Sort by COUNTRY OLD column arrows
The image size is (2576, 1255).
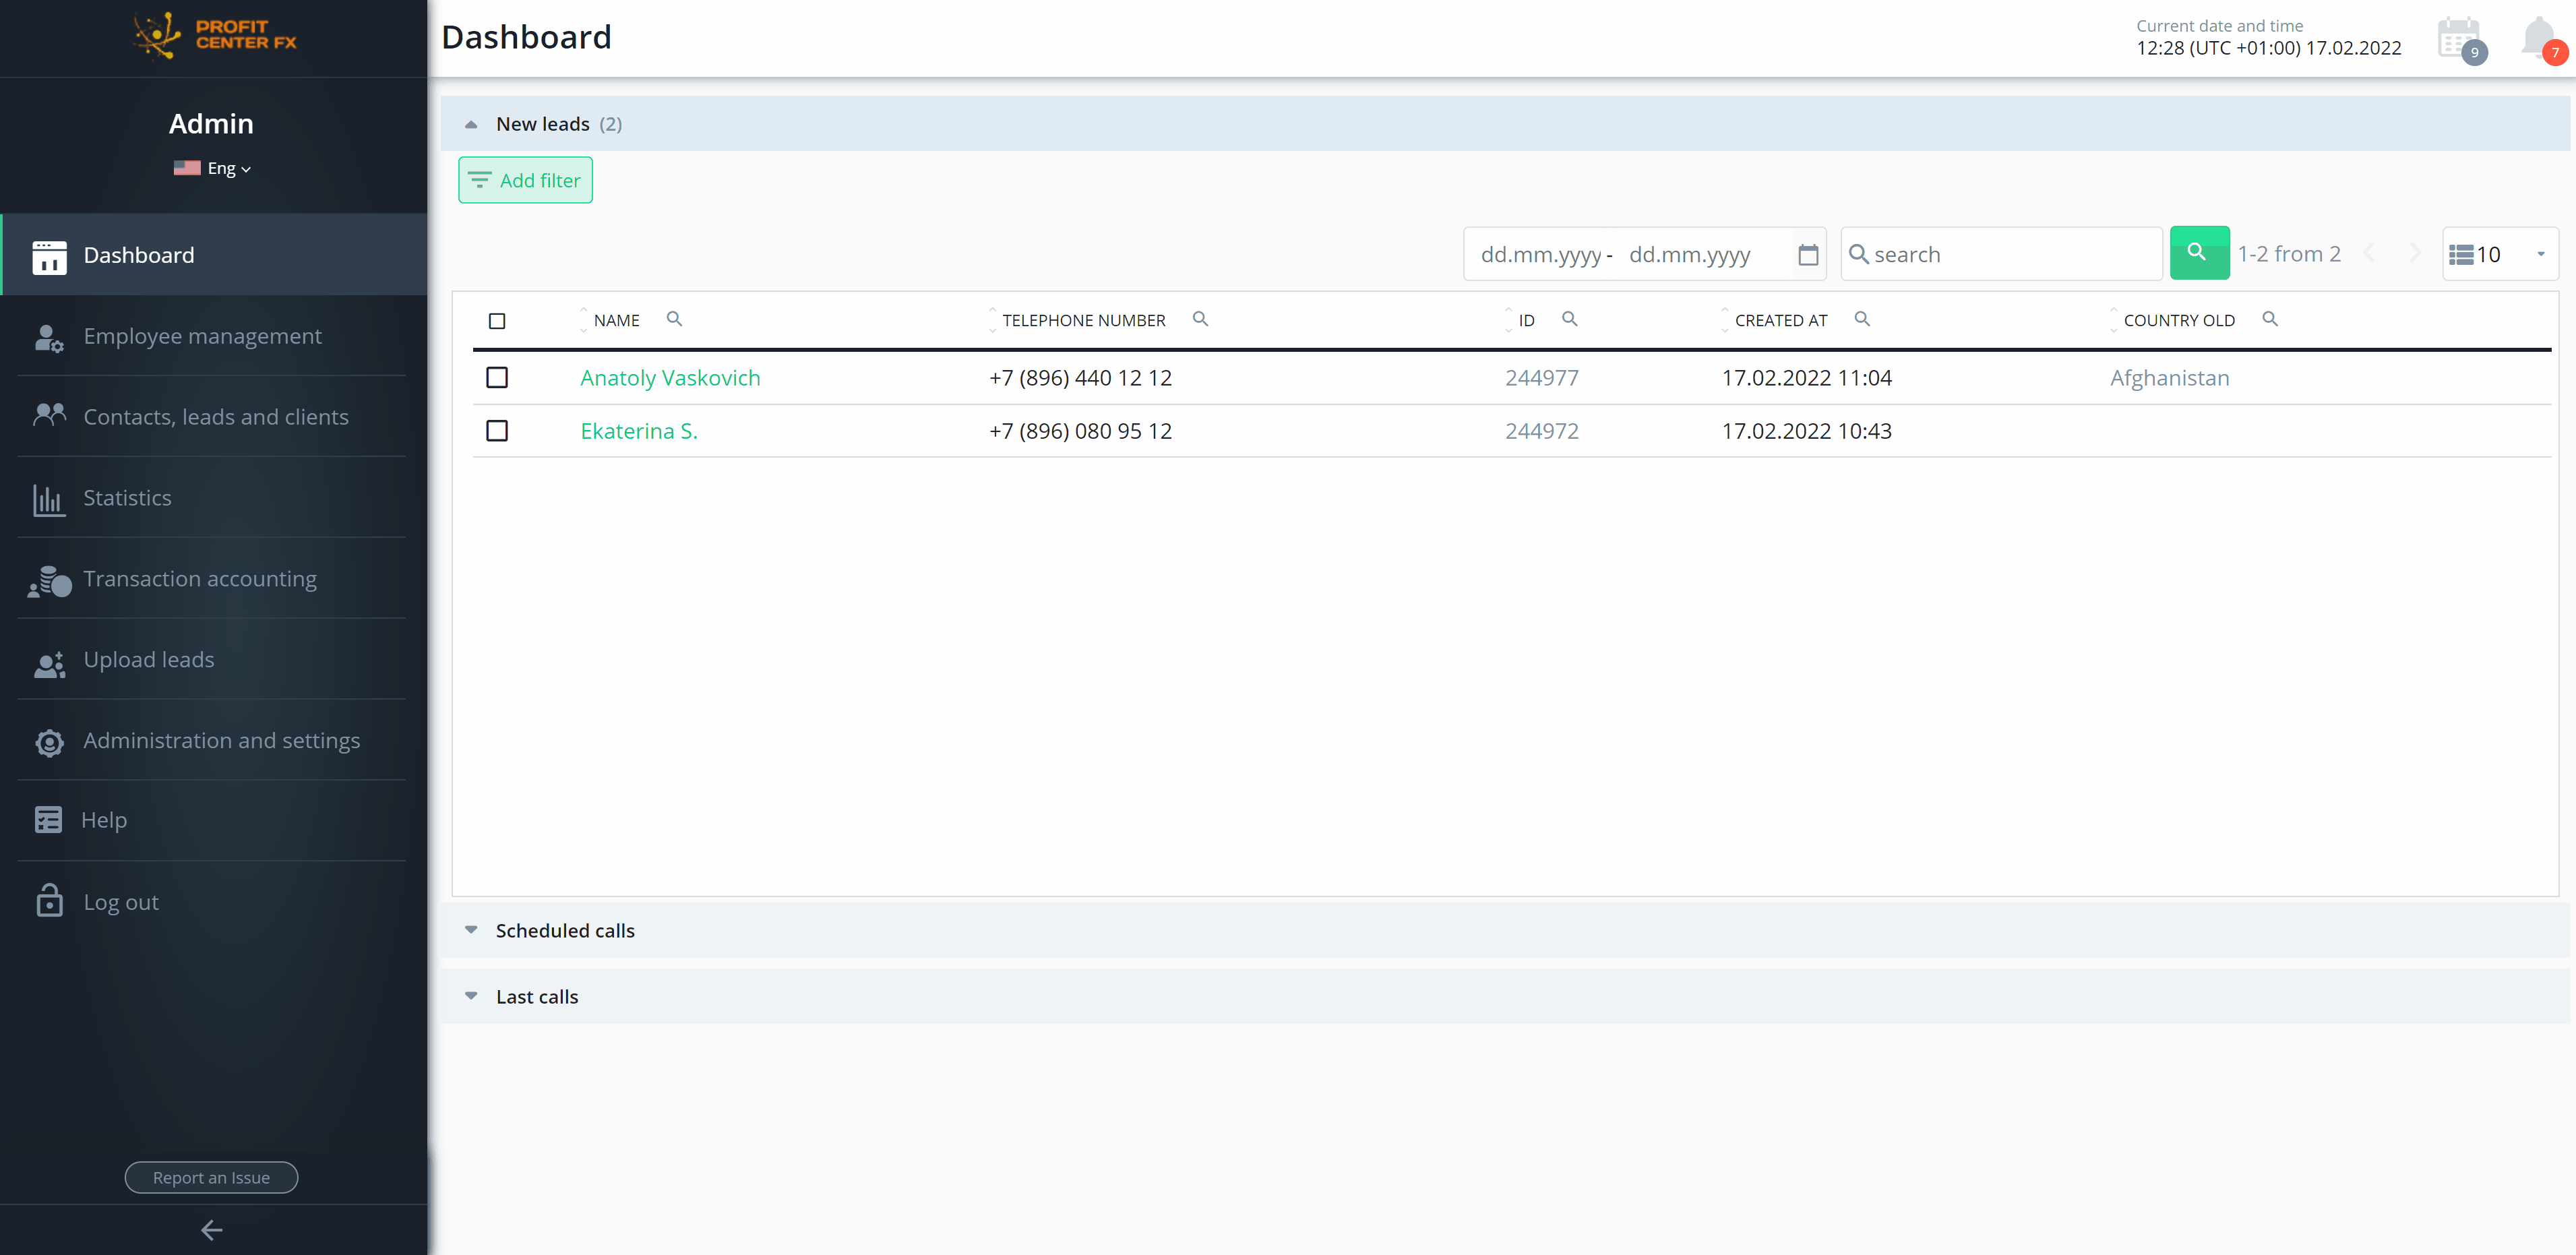2113,320
